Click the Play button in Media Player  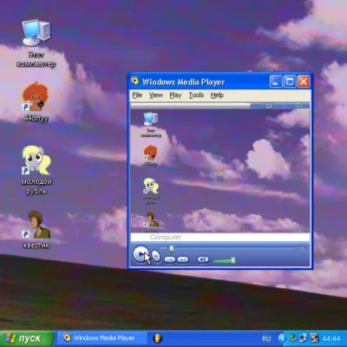[x=141, y=254]
